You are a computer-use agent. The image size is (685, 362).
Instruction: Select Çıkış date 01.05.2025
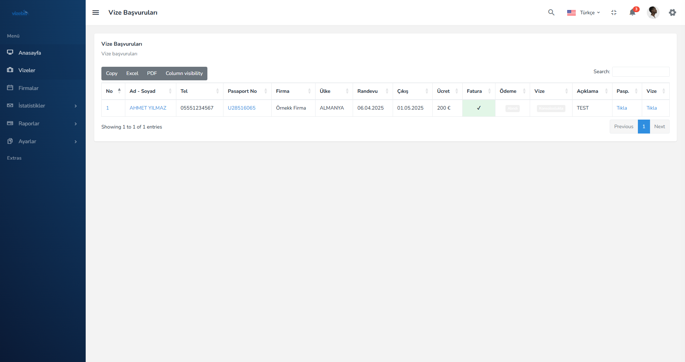point(413,108)
